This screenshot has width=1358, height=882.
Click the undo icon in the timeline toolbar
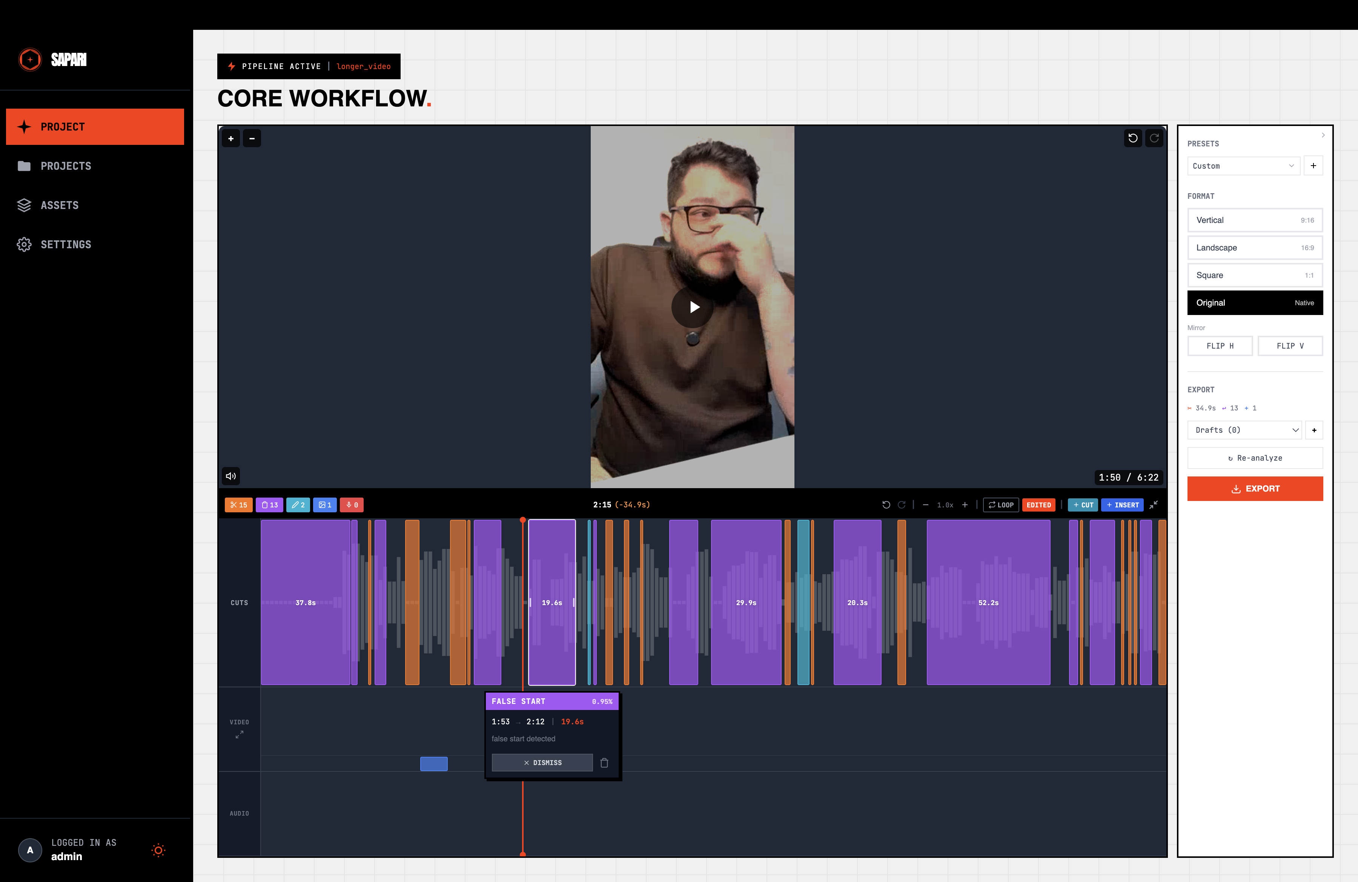coord(886,505)
